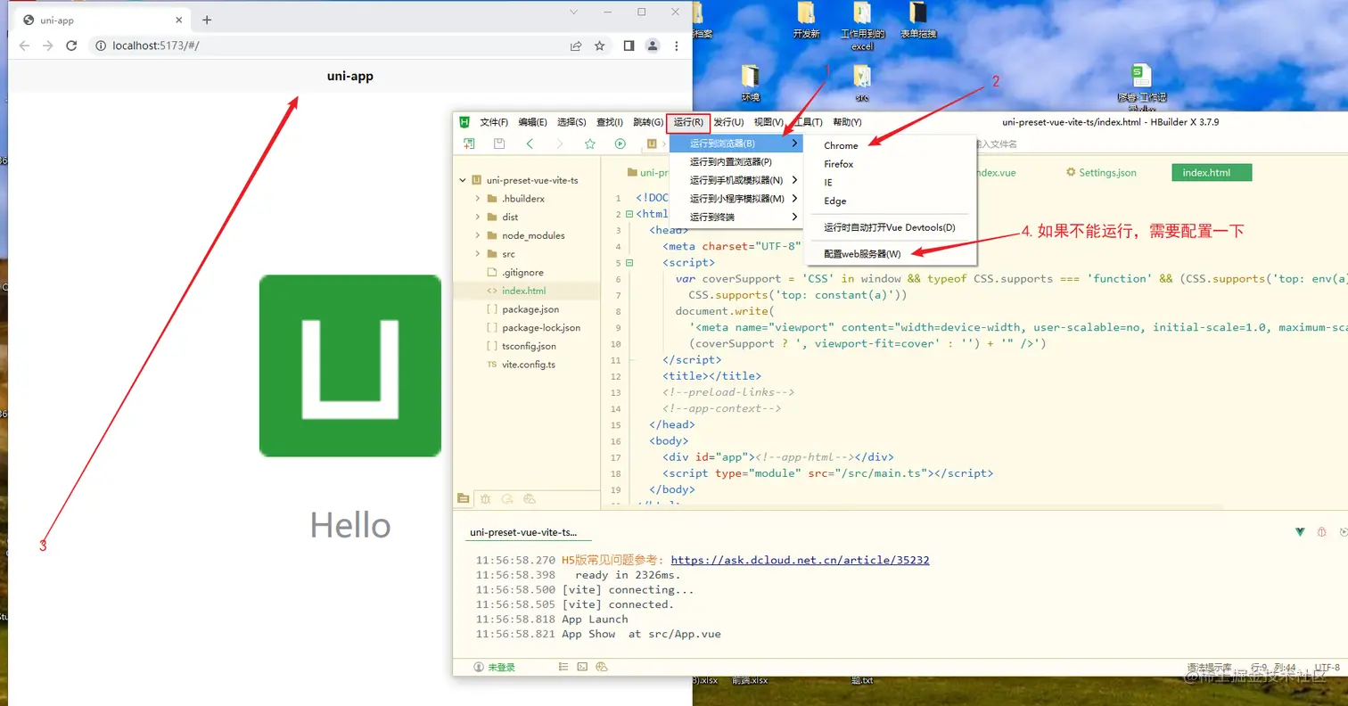Click the debug bug icon below file tree
This screenshot has height=706, width=1348.
(x=485, y=499)
